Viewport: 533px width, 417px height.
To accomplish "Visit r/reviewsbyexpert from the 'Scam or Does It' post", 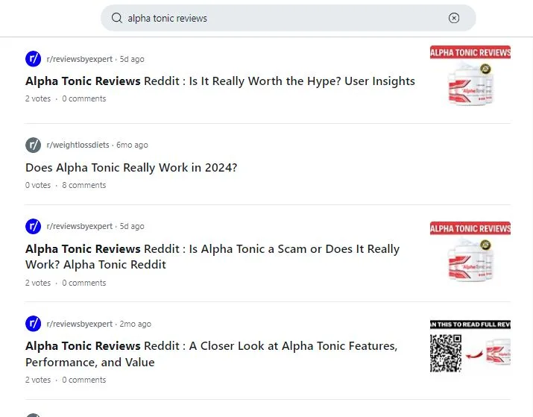I will click(x=80, y=226).
